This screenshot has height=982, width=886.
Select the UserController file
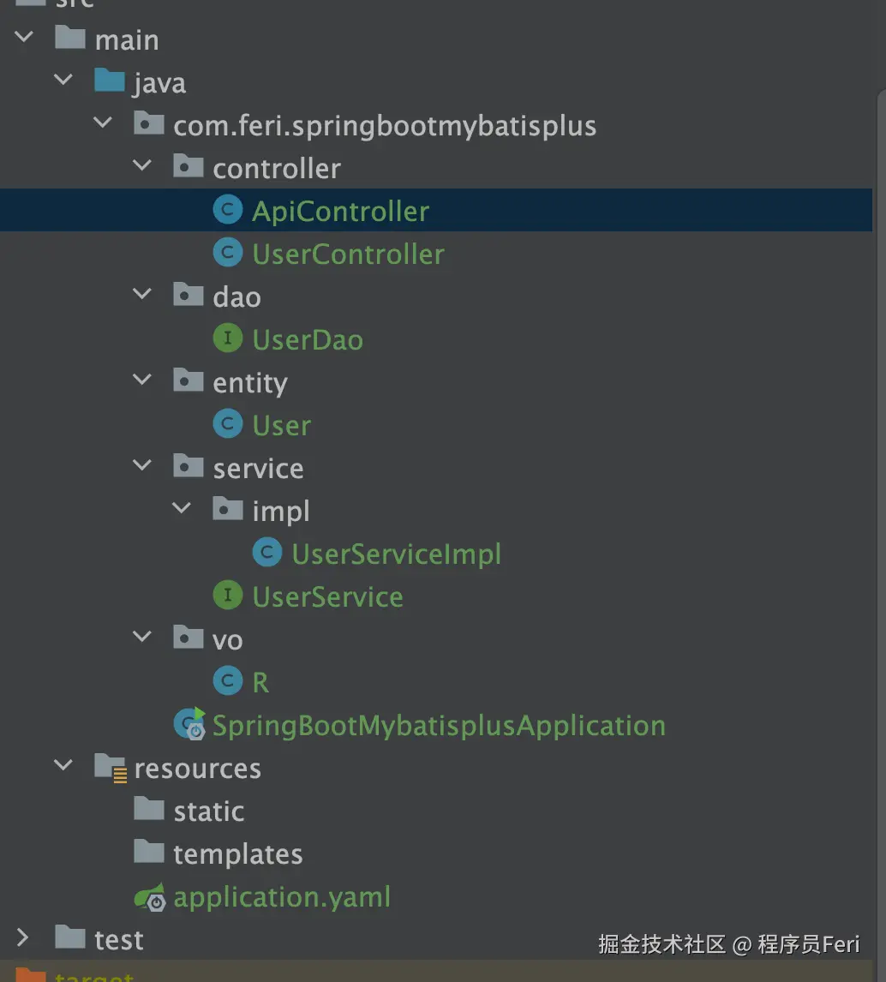348,254
